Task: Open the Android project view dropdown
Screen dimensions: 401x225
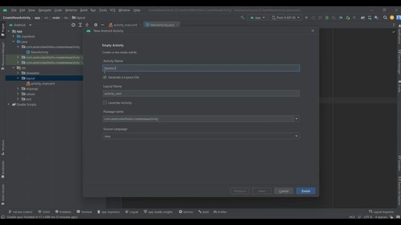Action: [20, 25]
